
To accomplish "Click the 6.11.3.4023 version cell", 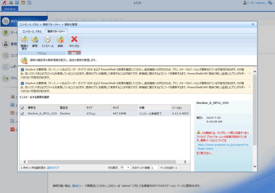I will click(x=180, y=114).
